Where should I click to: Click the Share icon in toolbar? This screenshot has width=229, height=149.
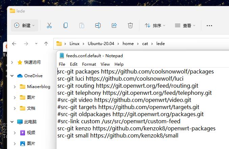[114, 25]
